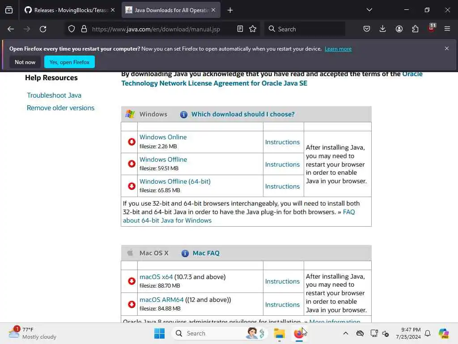Open the Remove older versions link
Viewport: 458px width, 344px height.
(60, 108)
